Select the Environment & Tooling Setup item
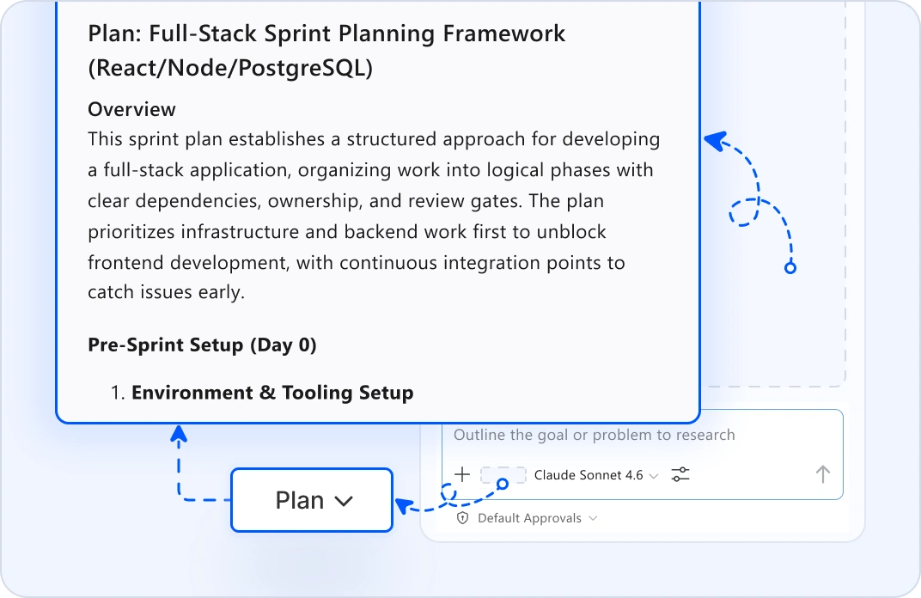 pos(272,393)
